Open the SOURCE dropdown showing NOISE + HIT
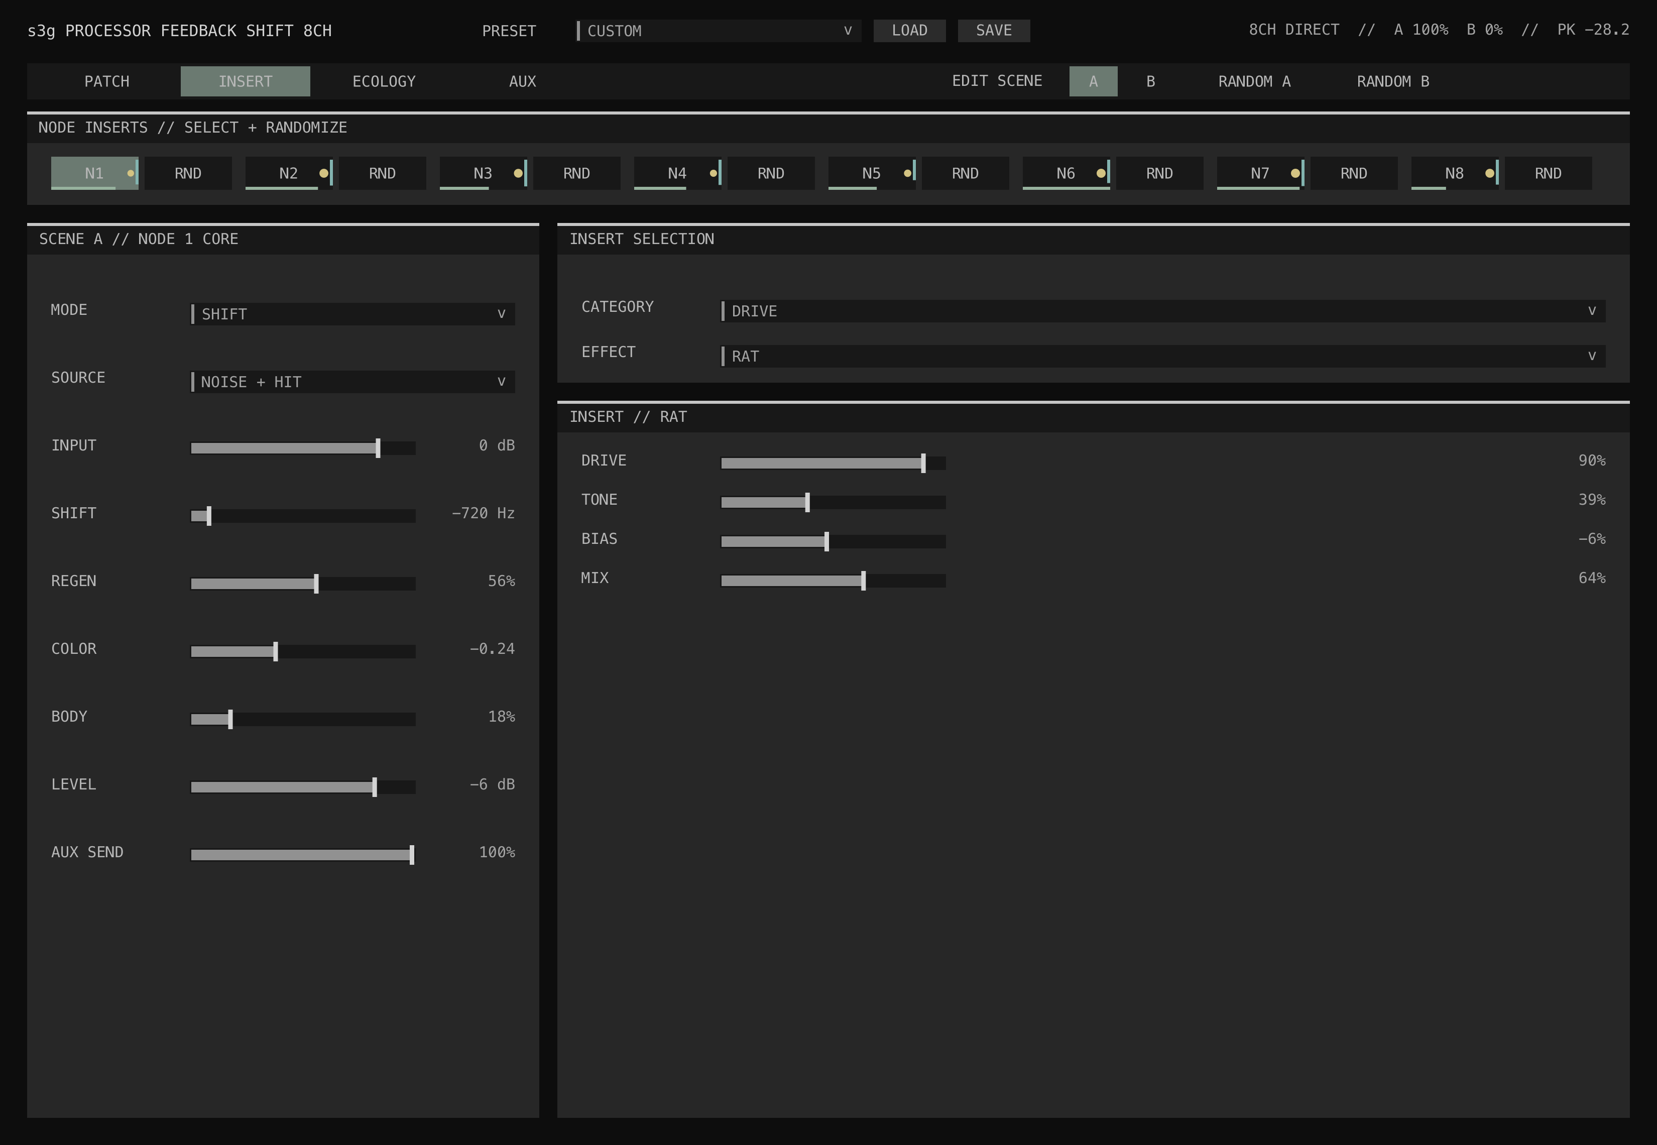 pos(352,382)
